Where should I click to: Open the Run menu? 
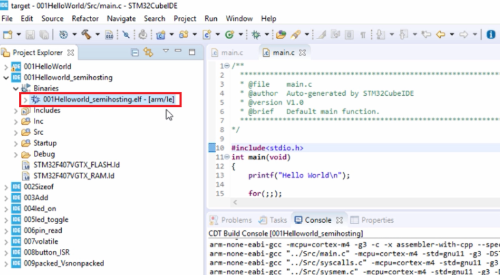[211, 18]
